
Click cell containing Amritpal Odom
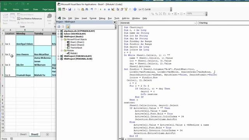25,40
